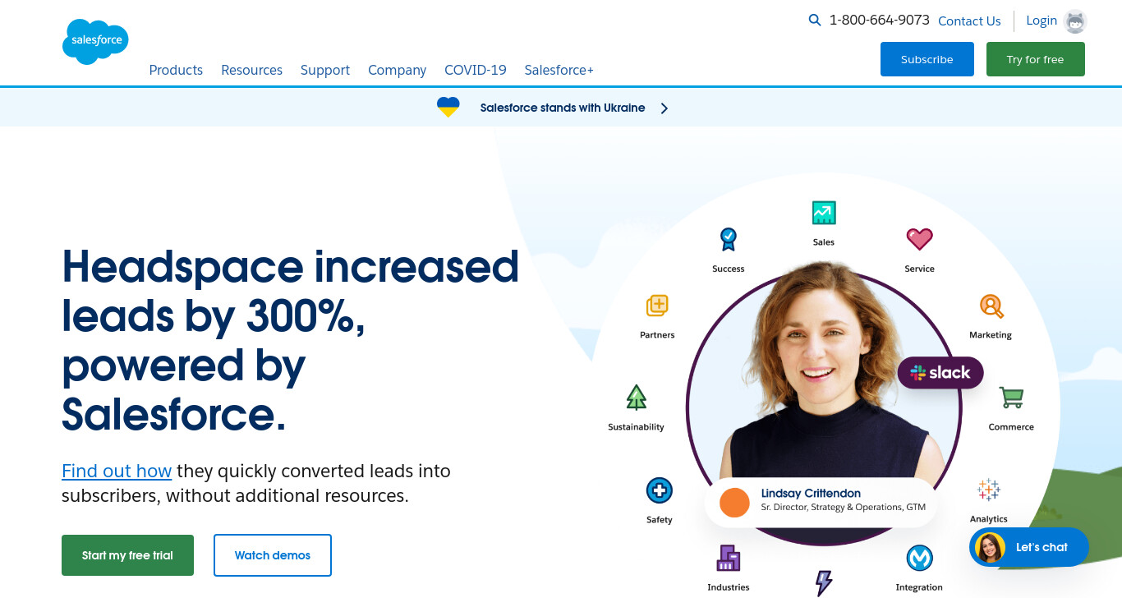Select the Integration MuleSoft icon
The height and width of the screenshot is (598, 1122).
[x=919, y=558]
